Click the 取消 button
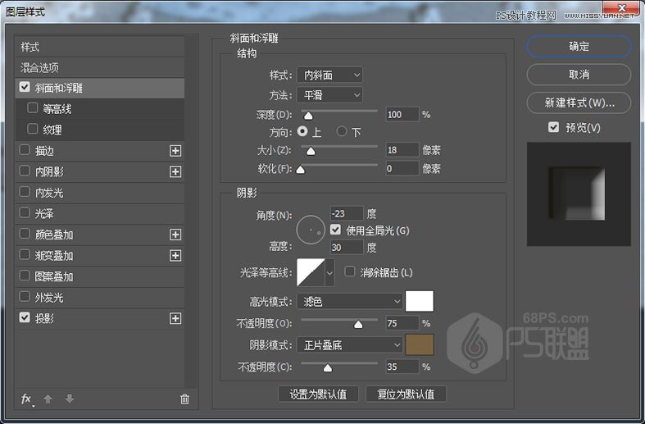Screen dimensions: 645x424 pyautogui.click(x=579, y=75)
